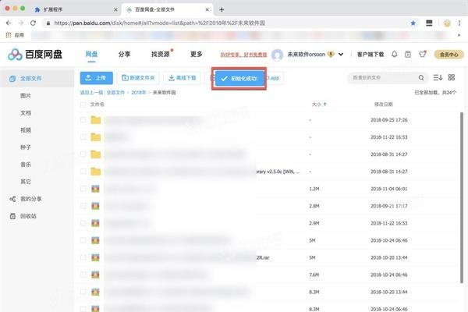Click the 离线下载 button

(182, 78)
